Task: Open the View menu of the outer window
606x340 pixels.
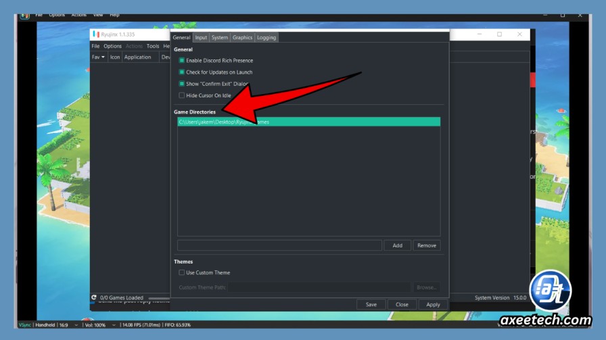Action: (x=98, y=16)
